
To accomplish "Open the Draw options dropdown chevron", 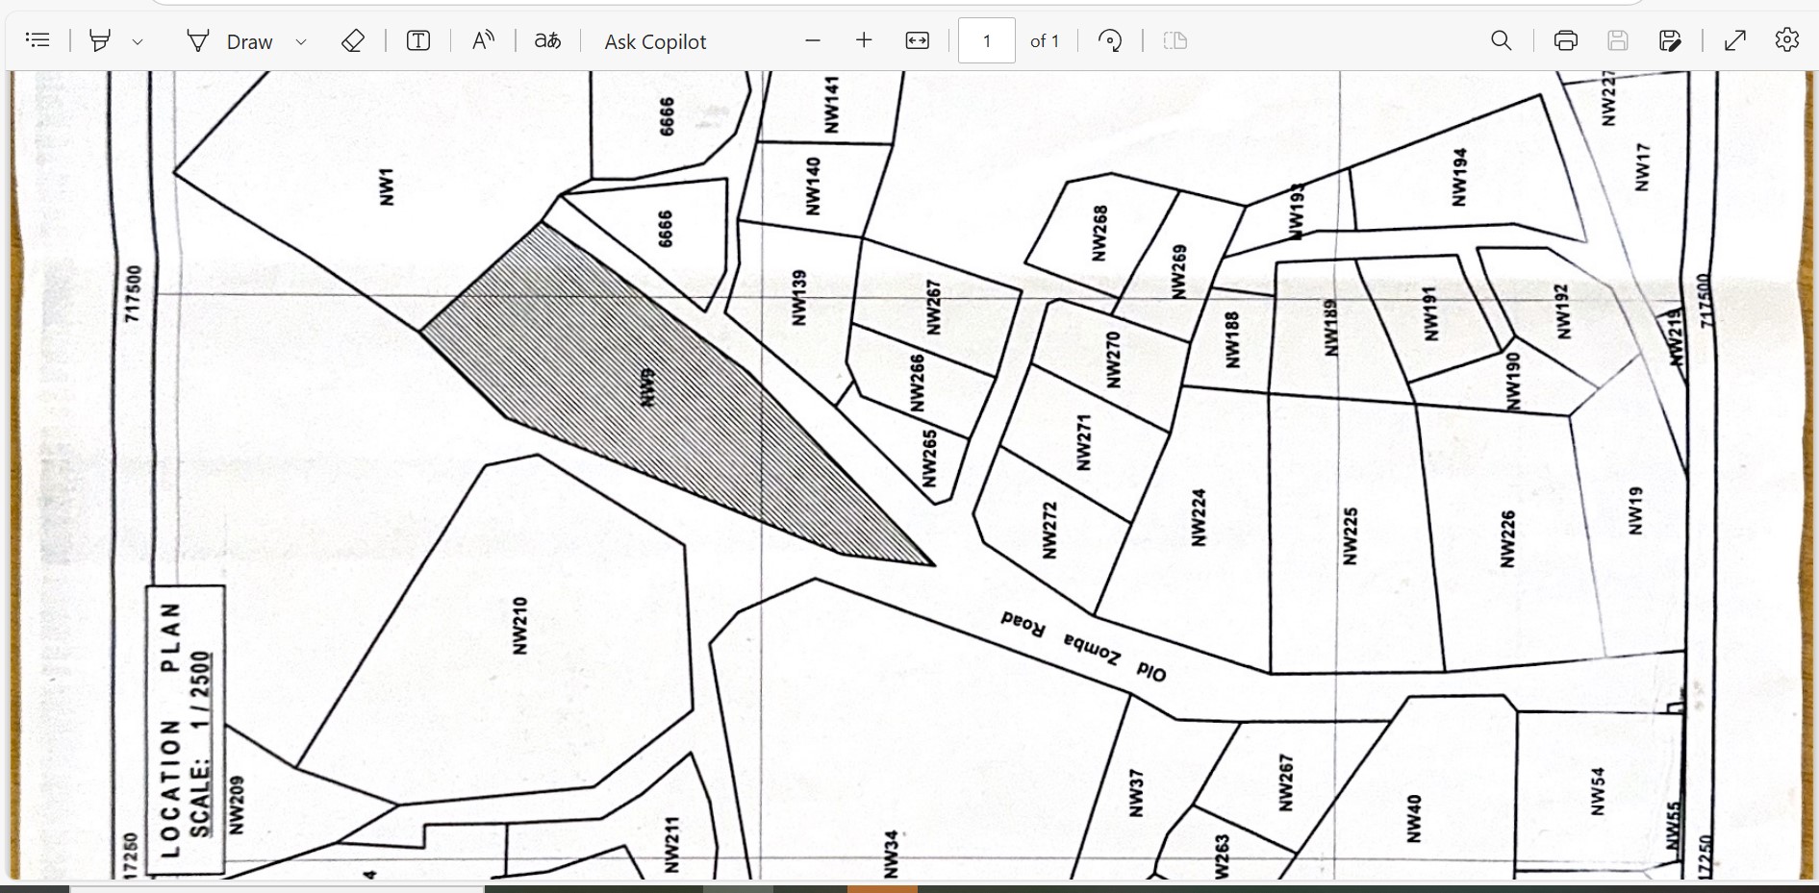I will (x=301, y=41).
